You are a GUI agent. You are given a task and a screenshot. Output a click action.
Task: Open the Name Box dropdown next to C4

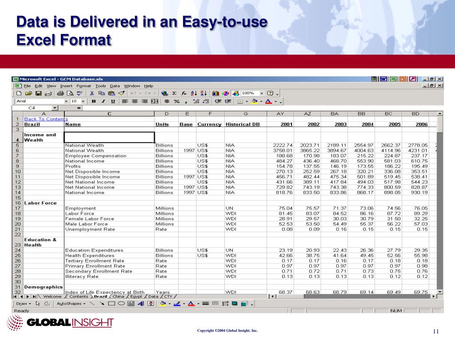point(55,108)
